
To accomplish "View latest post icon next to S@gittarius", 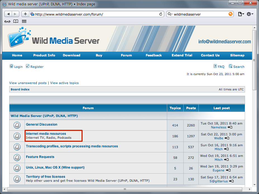I will click(231, 181).
